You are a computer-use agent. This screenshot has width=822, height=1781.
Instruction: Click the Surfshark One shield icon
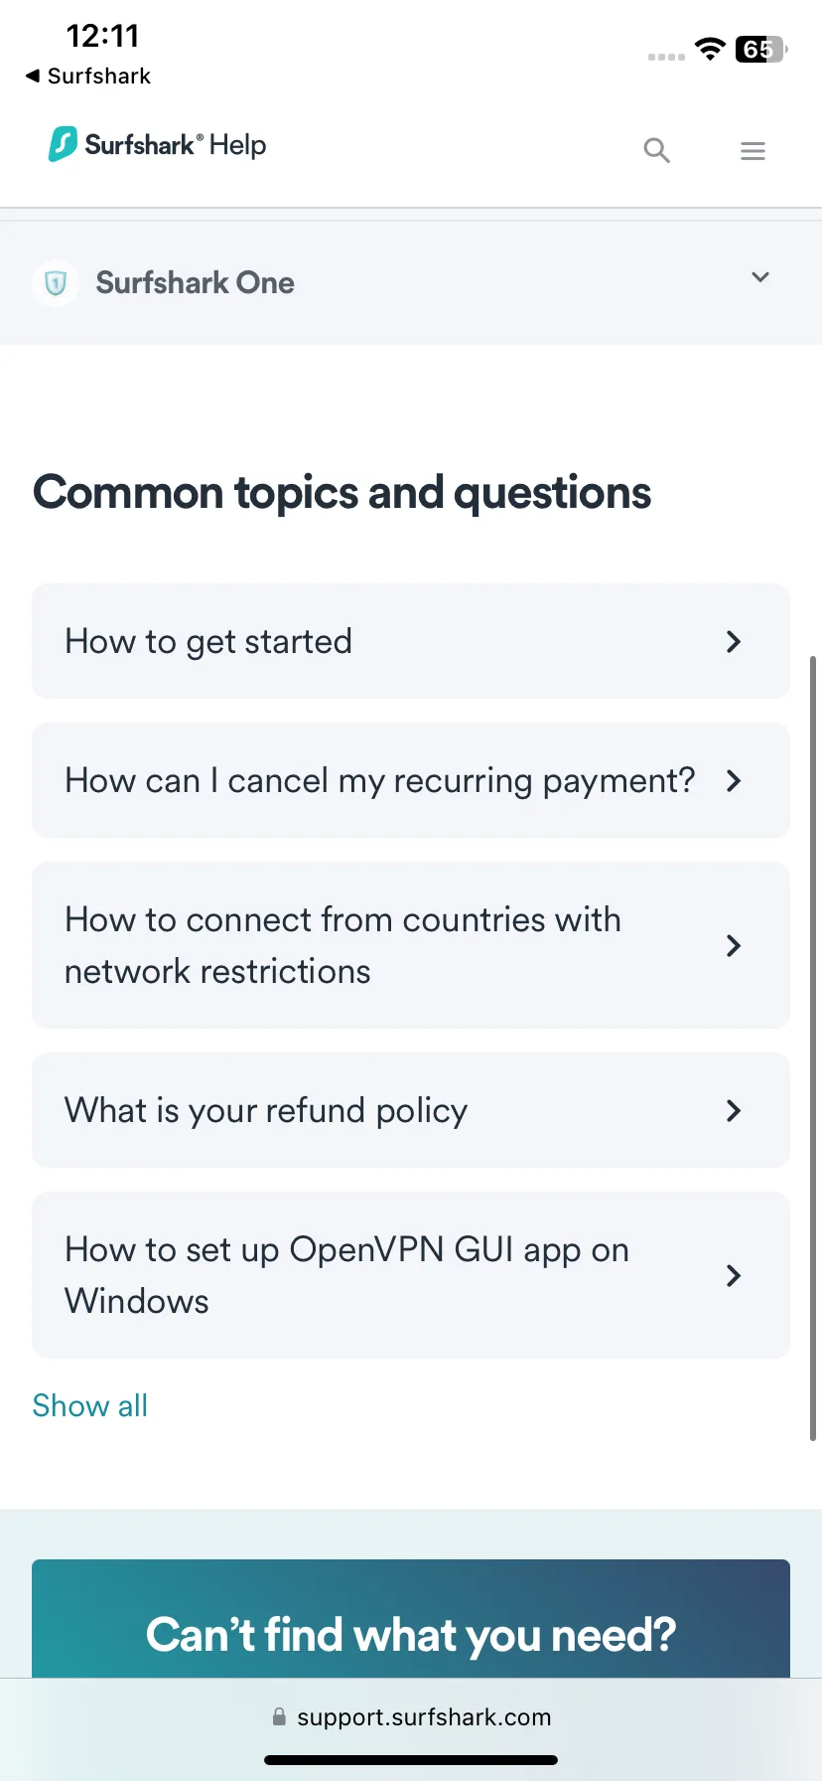[56, 283]
